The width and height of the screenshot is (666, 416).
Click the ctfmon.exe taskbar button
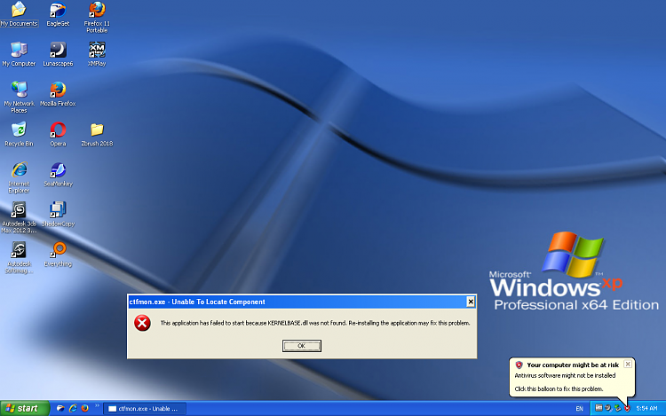(x=145, y=409)
